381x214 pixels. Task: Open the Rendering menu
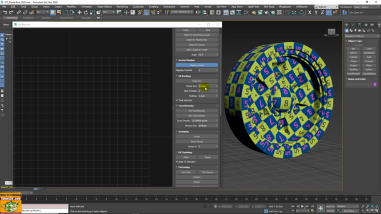point(122,7)
